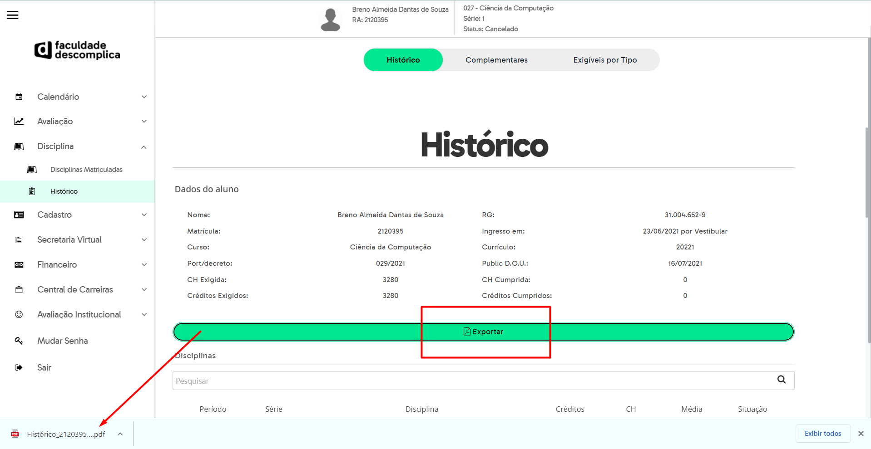Expand the Central de Carreiras chevron
This screenshot has height=449, width=871.
point(144,289)
